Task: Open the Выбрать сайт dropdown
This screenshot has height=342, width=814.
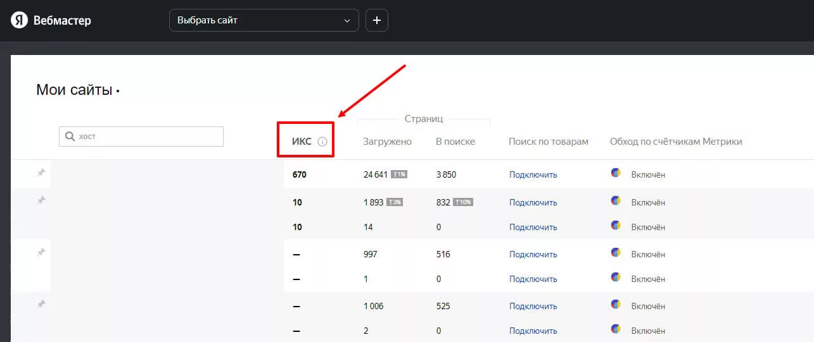Action: (264, 20)
